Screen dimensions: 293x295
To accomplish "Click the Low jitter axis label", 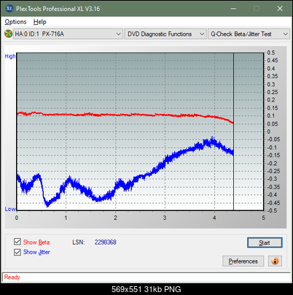I will [x=10, y=209].
